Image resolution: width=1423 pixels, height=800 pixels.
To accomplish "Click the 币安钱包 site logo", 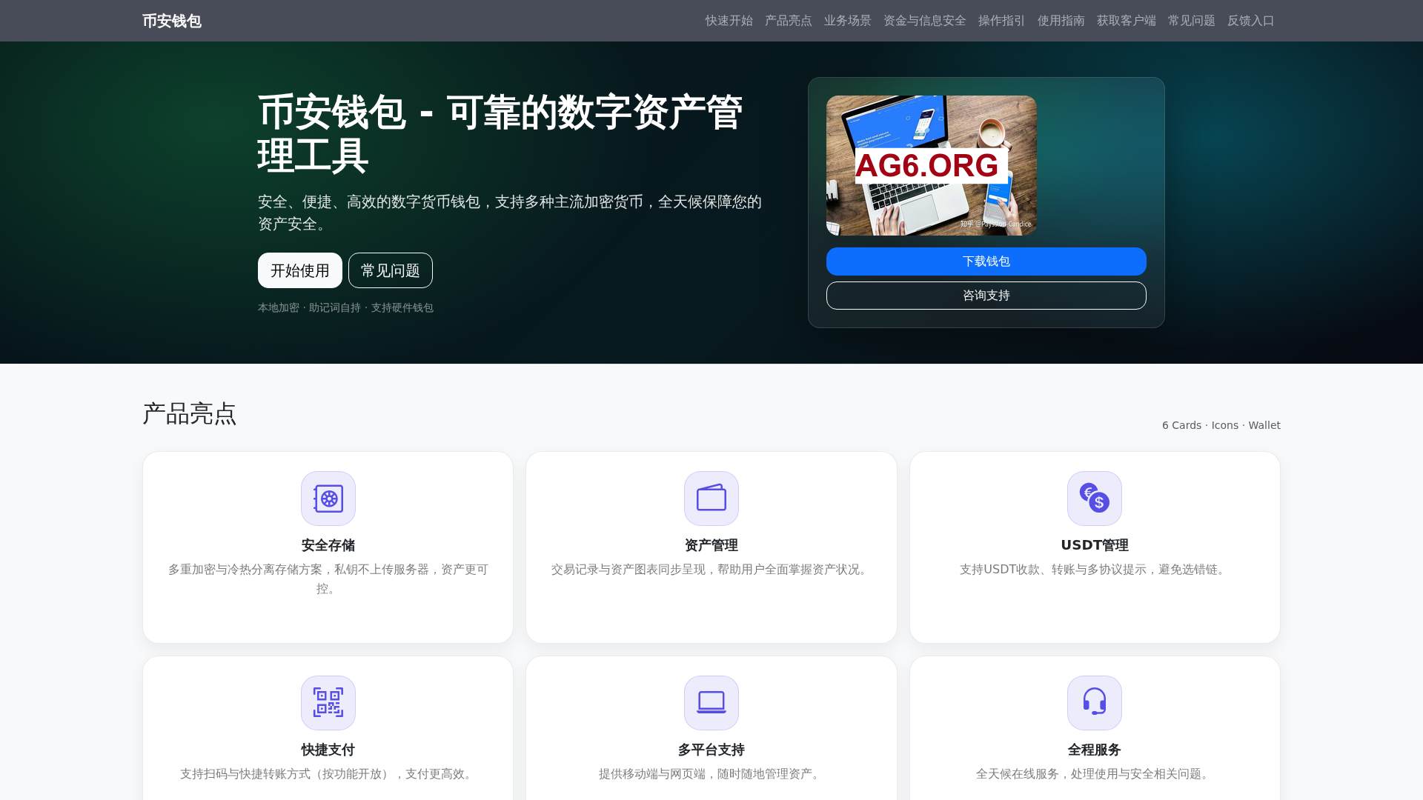I will 172,21.
